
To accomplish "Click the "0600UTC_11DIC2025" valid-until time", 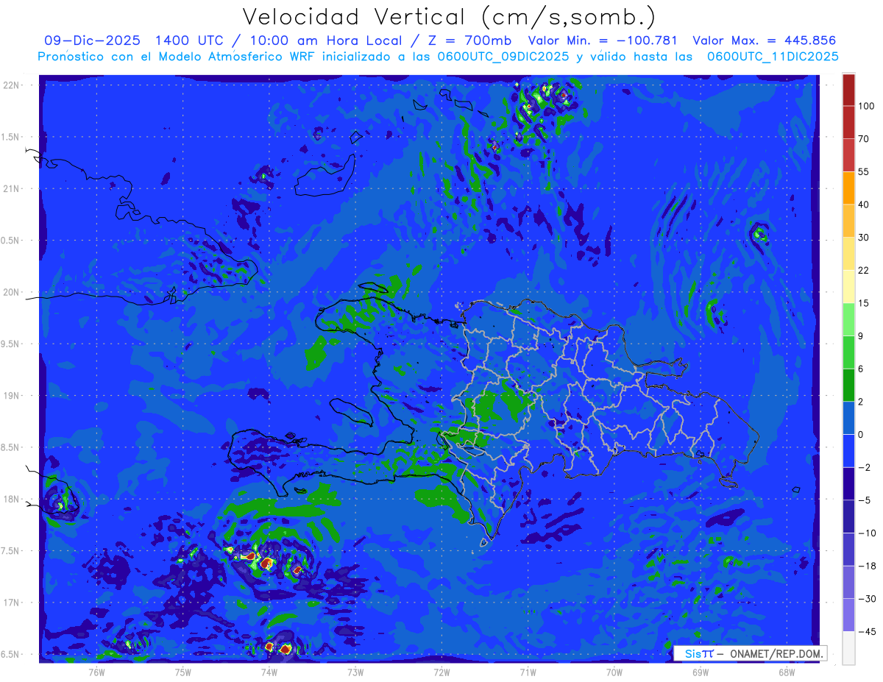I will 773,56.
